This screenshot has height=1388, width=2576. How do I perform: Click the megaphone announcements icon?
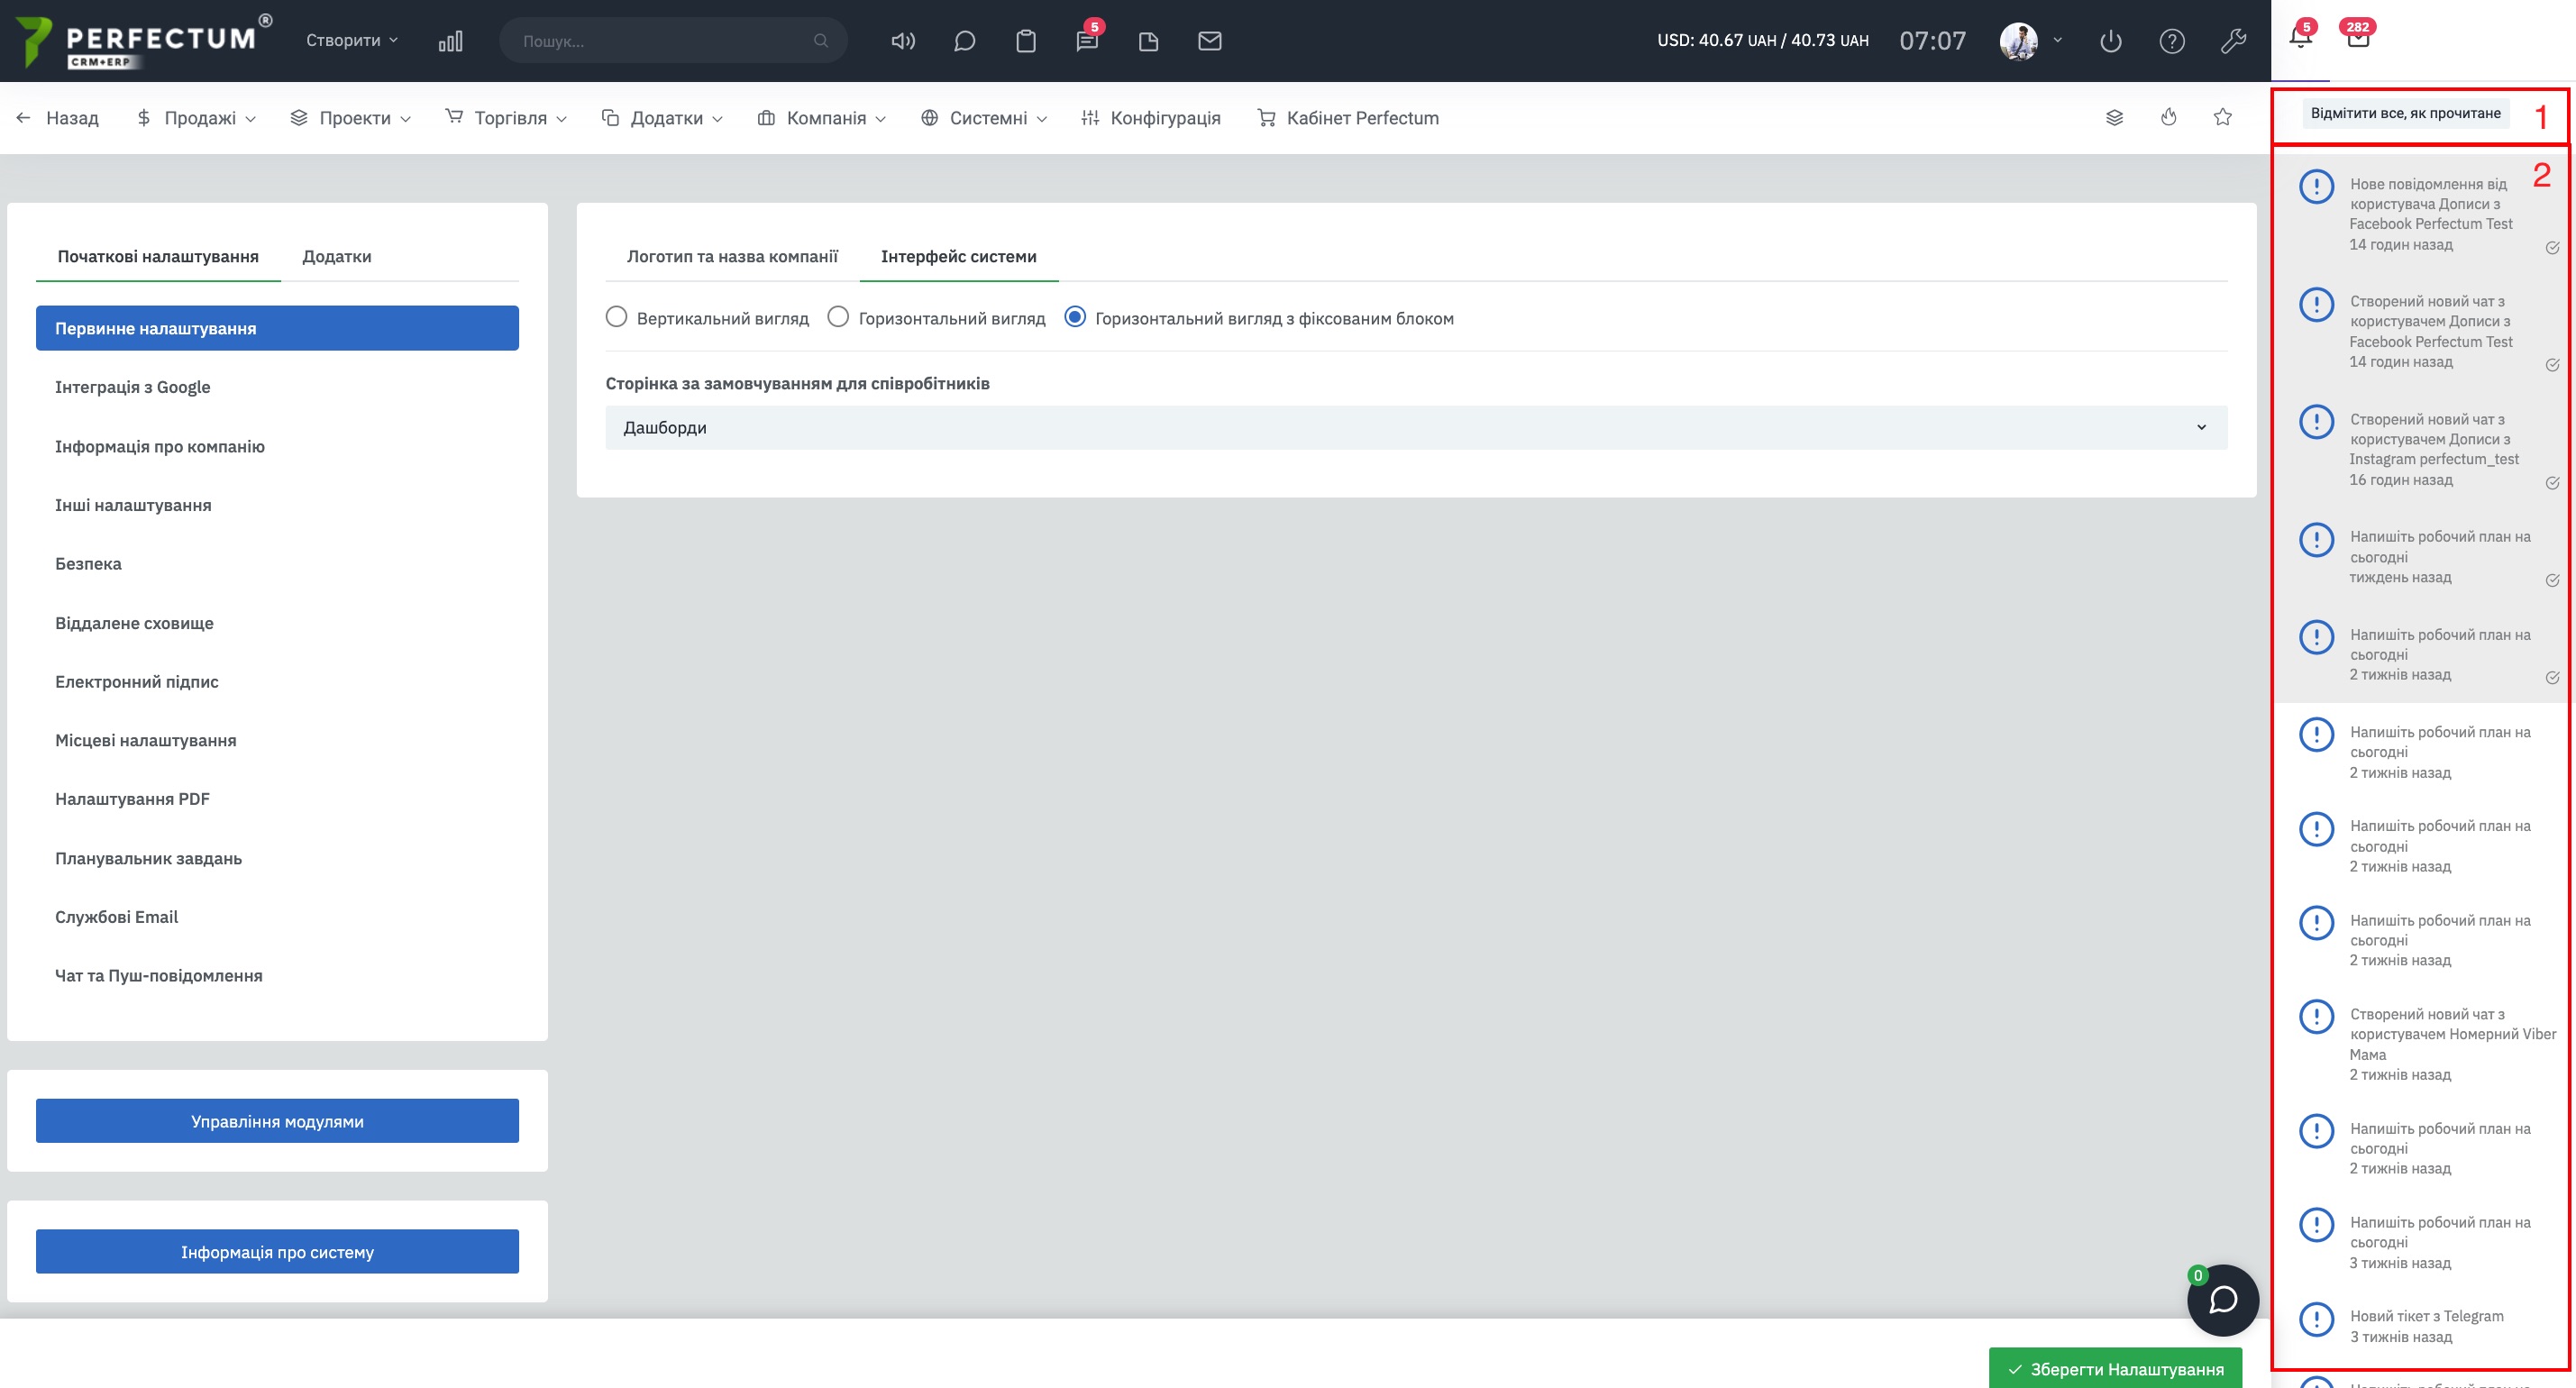(902, 41)
